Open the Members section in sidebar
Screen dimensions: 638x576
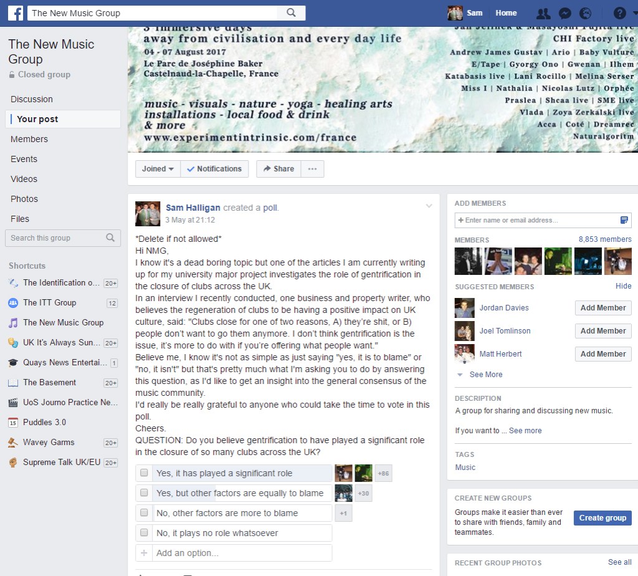tap(29, 139)
